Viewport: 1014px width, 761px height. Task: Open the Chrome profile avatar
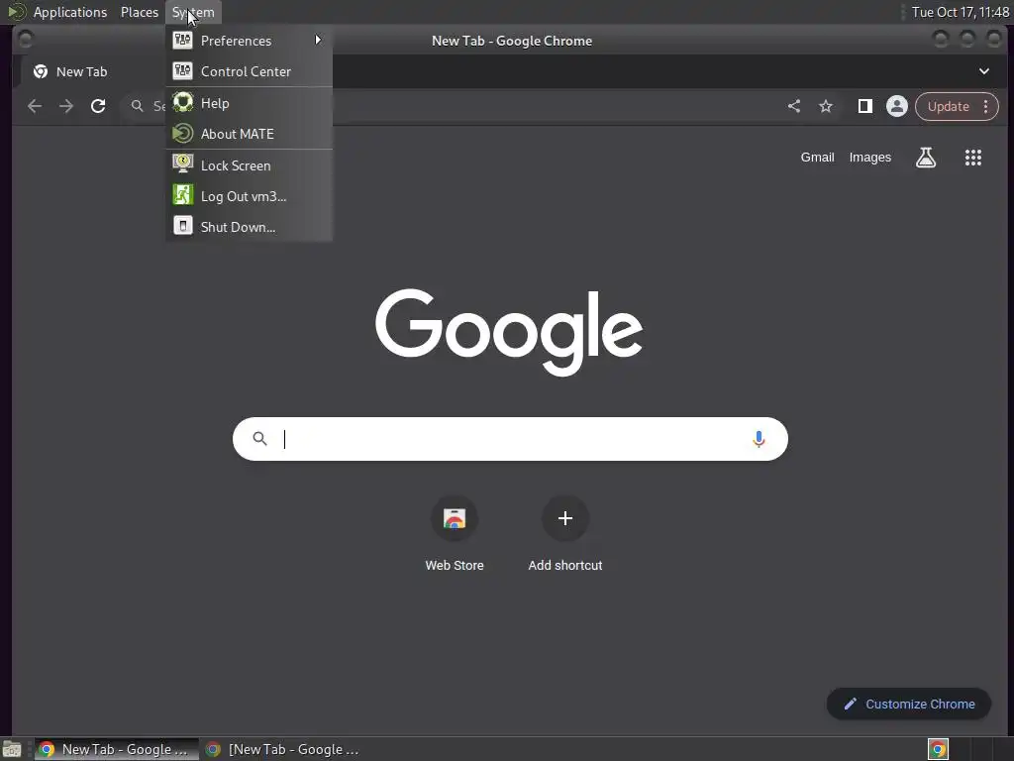pyautogui.click(x=897, y=106)
